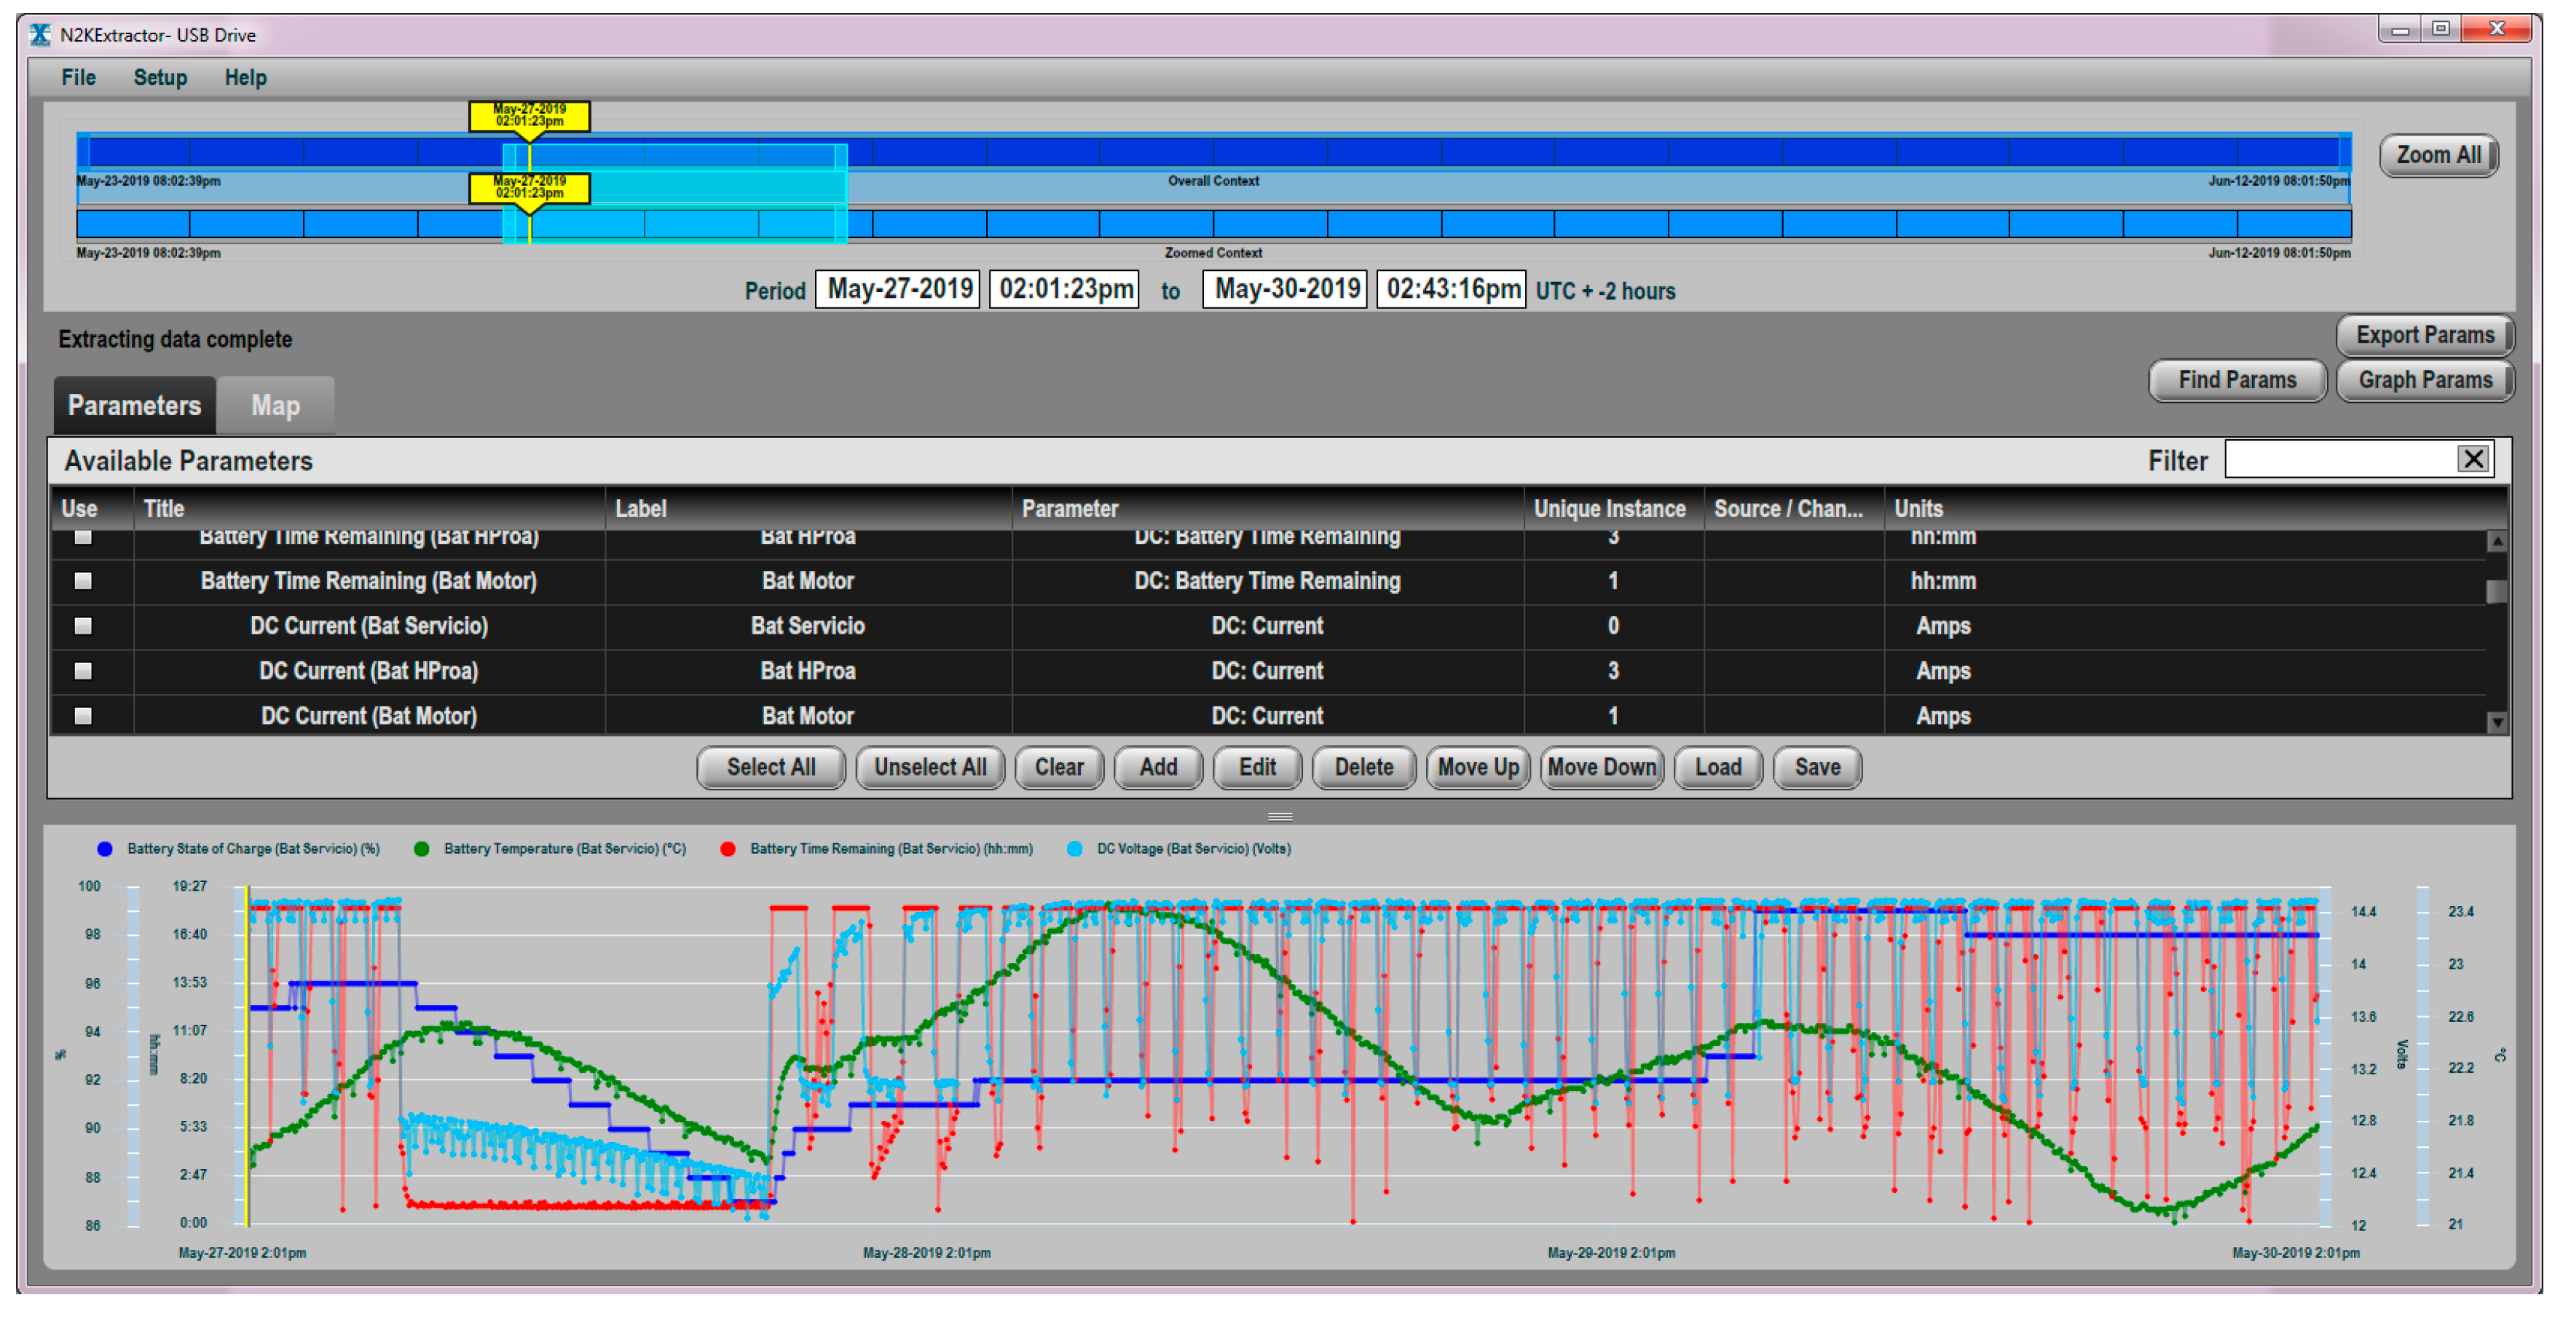Click the period start date field May-27-2019
Image resolution: width=2563 pixels, height=1319 pixels.
[x=899, y=289]
